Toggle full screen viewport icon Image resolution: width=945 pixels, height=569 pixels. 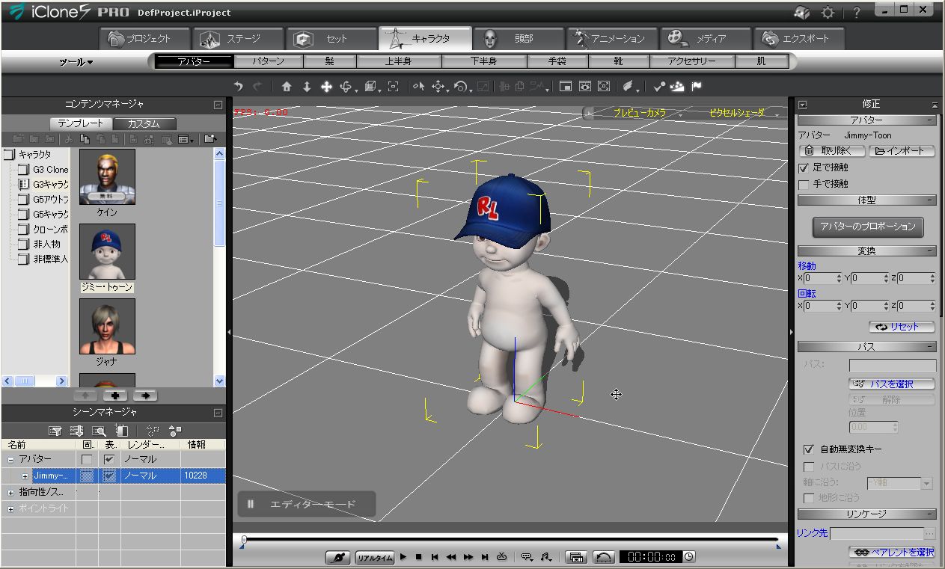tap(604, 87)
